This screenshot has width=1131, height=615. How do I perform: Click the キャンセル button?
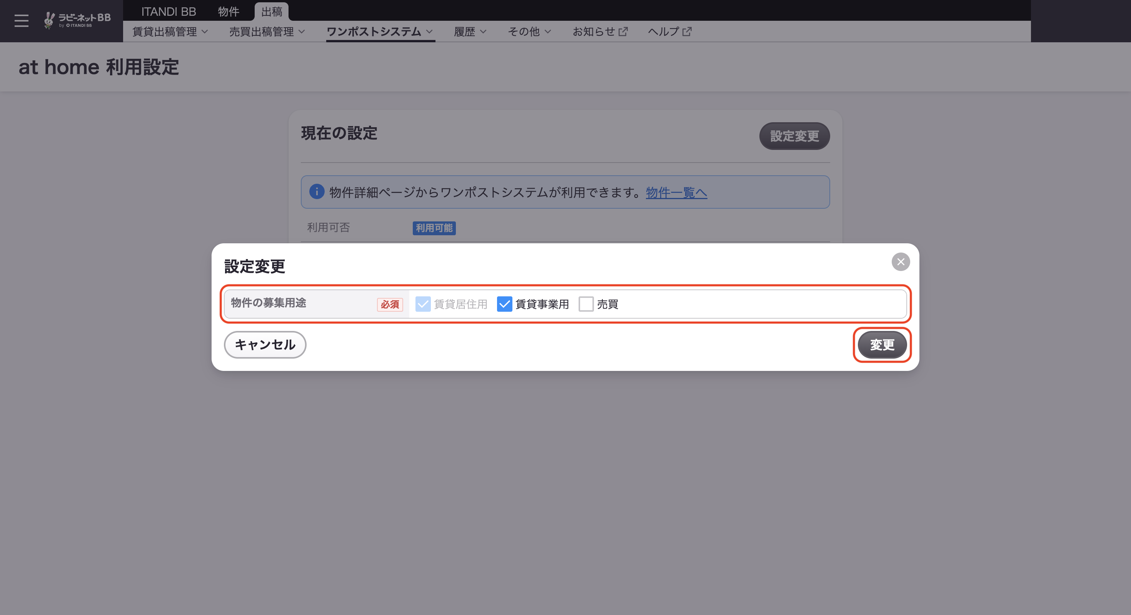click(265, 345)
